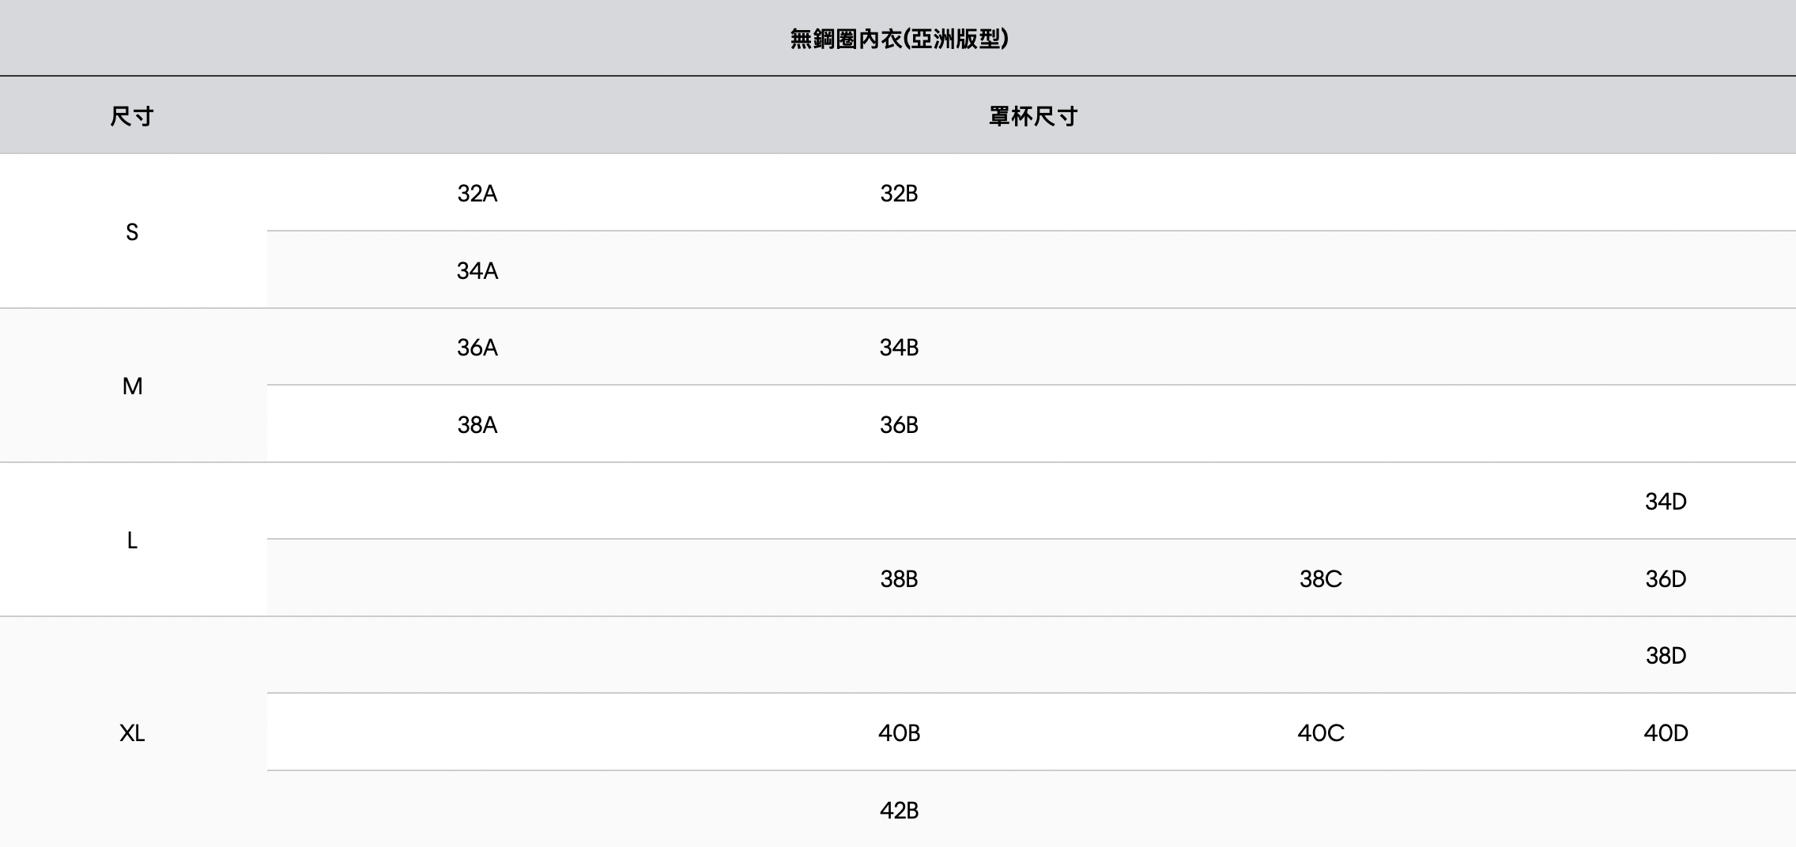Image resolution: width=1796 pixels, height=847 pixels.
Task: Click the 34B cup size cell
Action: (x=899, y=348)
